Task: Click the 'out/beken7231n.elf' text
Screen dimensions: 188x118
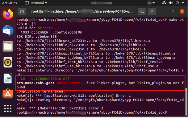Action: 50,79
